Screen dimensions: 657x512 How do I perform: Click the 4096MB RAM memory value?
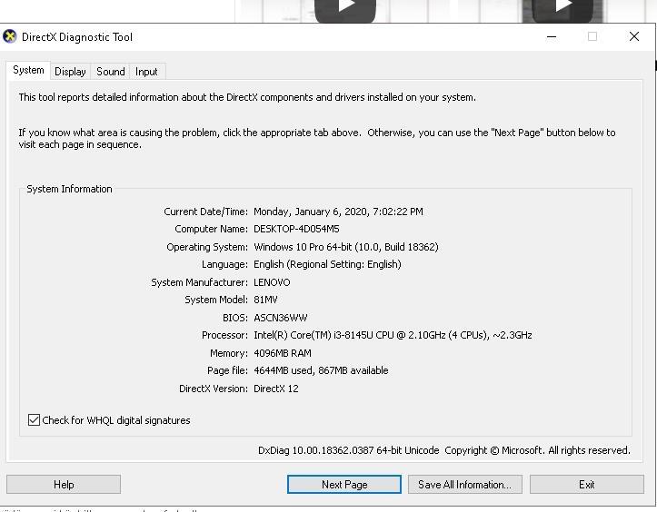[283, 353]
